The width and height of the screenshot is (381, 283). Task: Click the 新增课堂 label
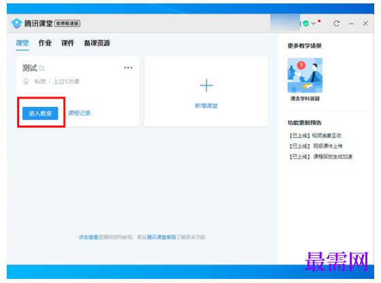[206, 106]
